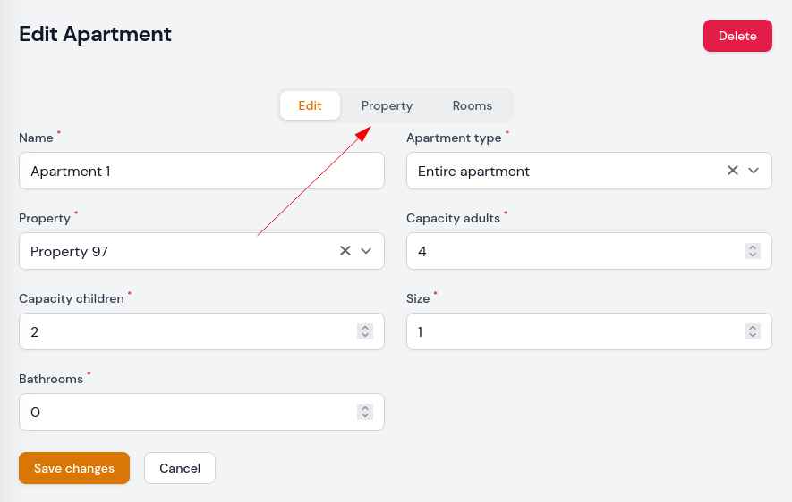The image size is (792, 502).
Task: Clear the Apartment type selection
Action: coord(732,171)
